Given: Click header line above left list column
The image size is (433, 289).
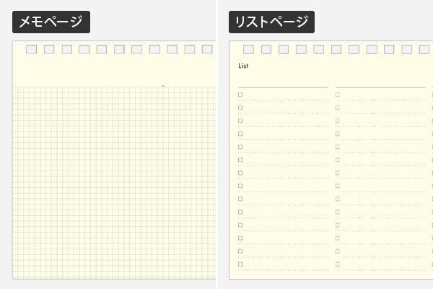Looking at the screenshot, I should click(x=283, y=87).
